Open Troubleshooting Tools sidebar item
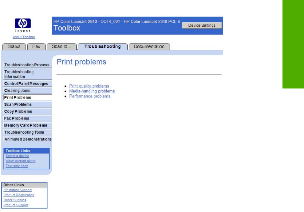304x212 pixels. pyautogui.click(x=28, y=132)
